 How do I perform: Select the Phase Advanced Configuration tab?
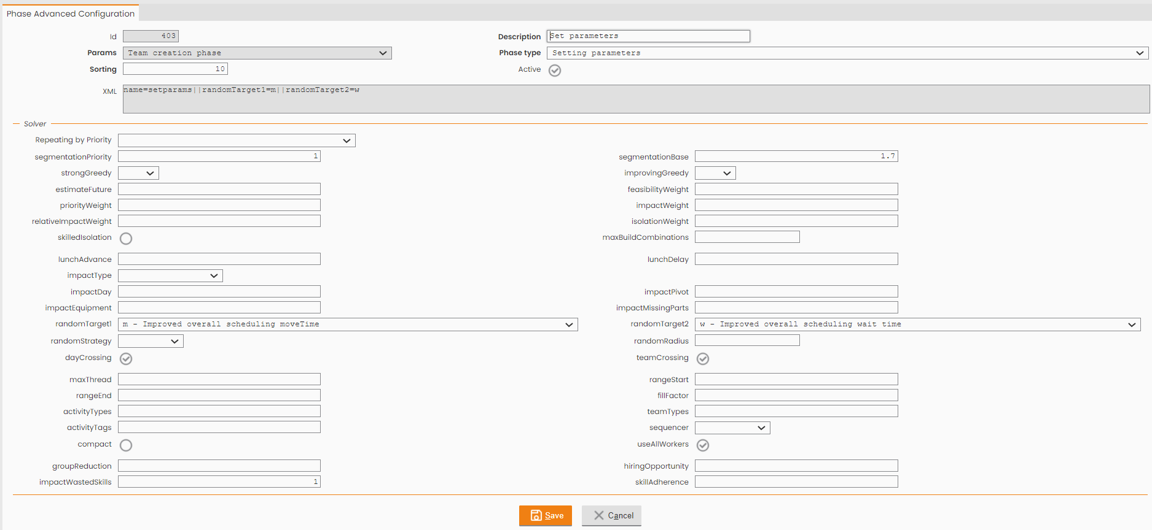pos(71,13)
